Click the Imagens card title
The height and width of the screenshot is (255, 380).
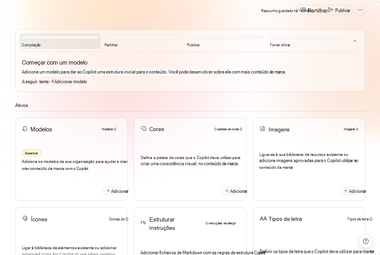click(x=279, y=129)
